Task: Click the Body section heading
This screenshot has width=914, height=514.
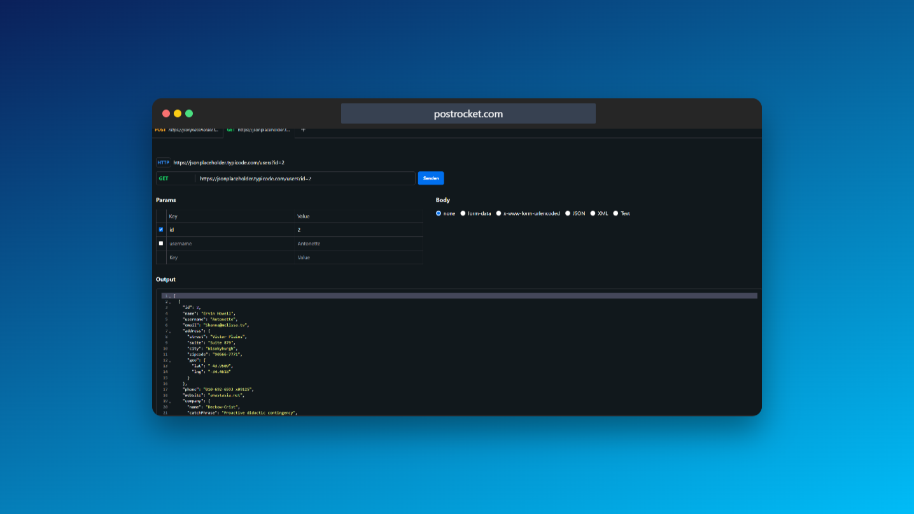Action: (443, 200)
